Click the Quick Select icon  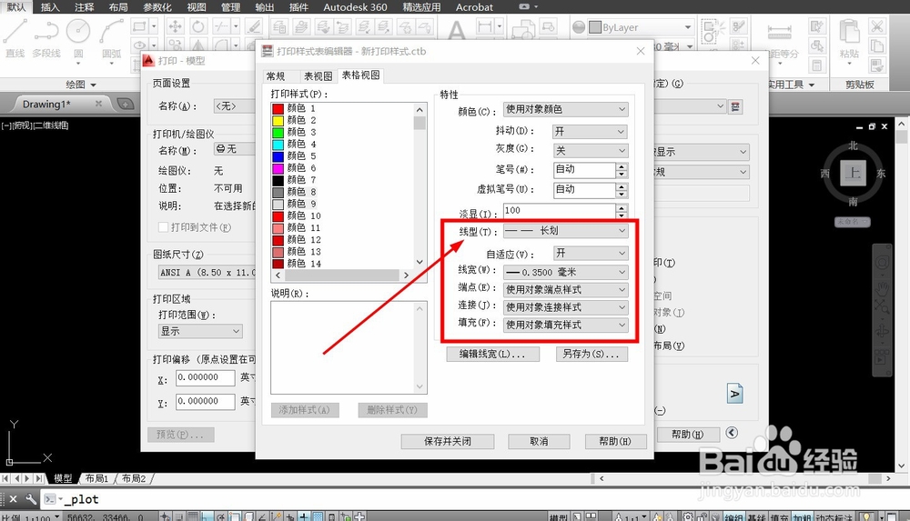click(816, 26)
